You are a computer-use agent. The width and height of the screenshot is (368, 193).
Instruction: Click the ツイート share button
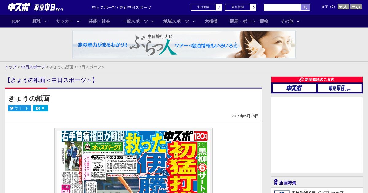click(19, 108)
